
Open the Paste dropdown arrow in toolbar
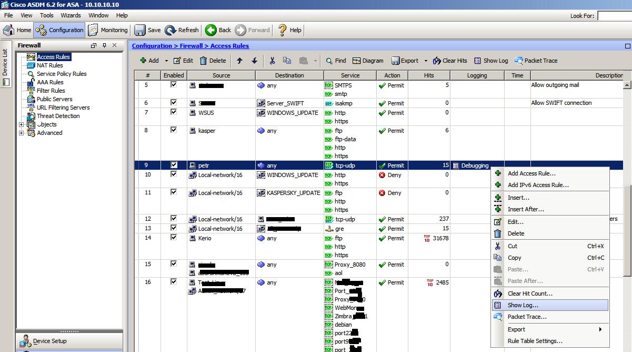pos(315,61)
